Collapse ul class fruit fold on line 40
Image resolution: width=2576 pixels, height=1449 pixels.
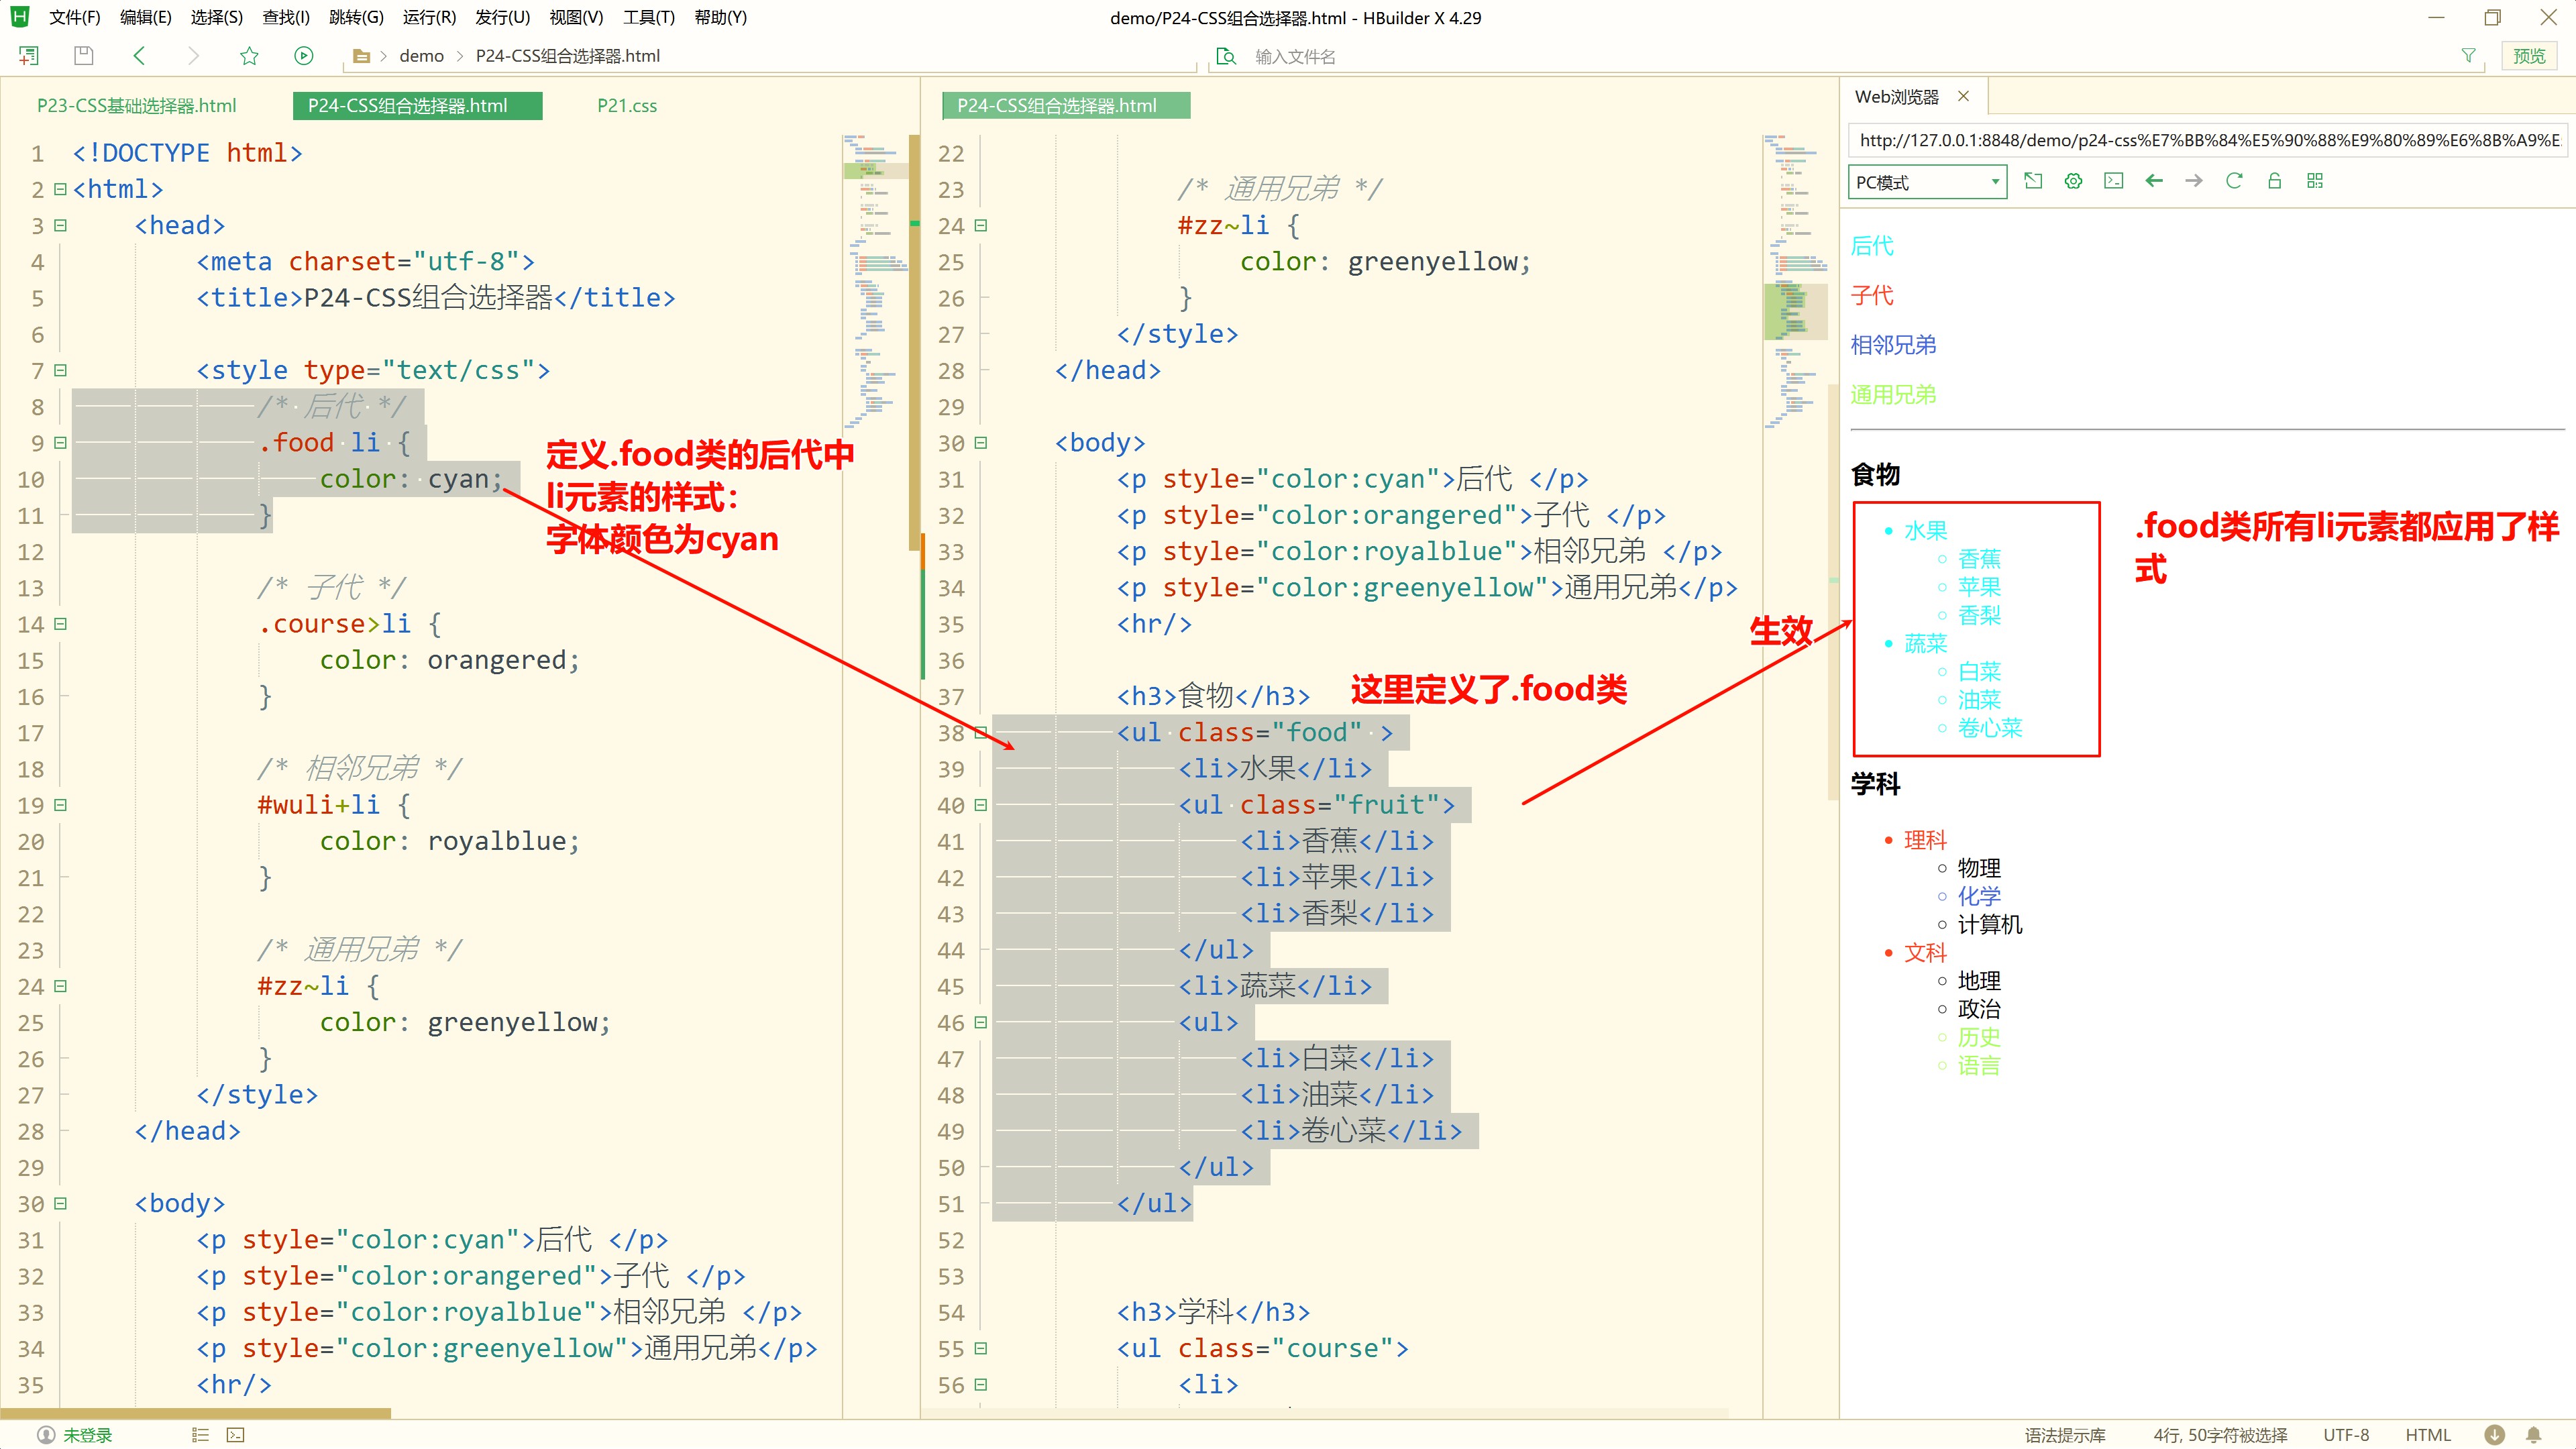pyautogui.click(x=981, y=805)
